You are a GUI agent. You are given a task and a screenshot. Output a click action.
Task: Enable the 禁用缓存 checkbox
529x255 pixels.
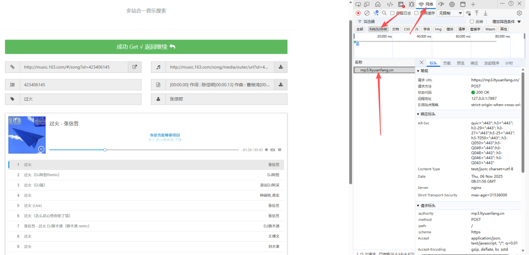pyautogui.click(x=416, y=13)
